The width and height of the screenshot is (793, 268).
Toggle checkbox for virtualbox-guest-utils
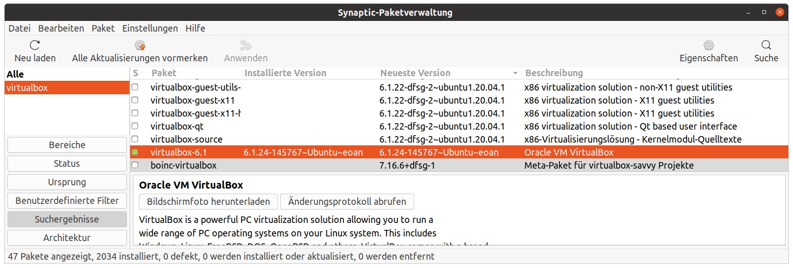pyautogui.click(x=135, y=87)
